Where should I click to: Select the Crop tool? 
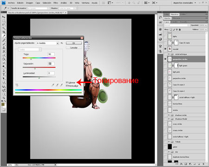[x=4, y=32]
